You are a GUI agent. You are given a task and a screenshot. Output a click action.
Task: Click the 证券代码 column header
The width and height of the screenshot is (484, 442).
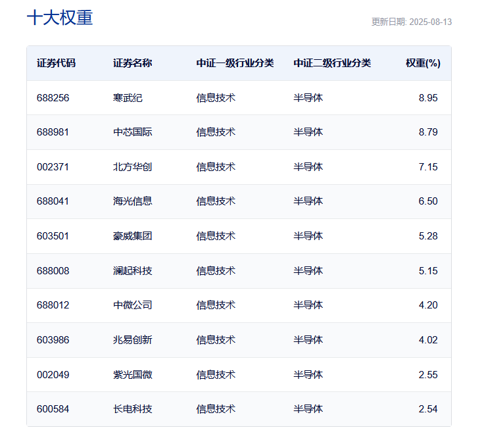tap(56, 63)
